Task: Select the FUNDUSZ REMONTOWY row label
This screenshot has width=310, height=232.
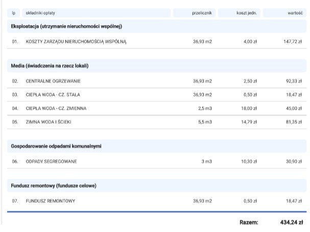Action: (51, 201)
